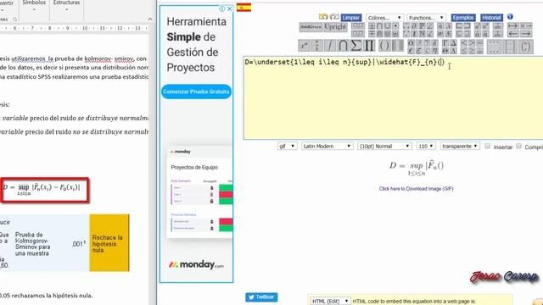
Task: Open the Latin Modern font dropdown
Action: pos(327,147)
